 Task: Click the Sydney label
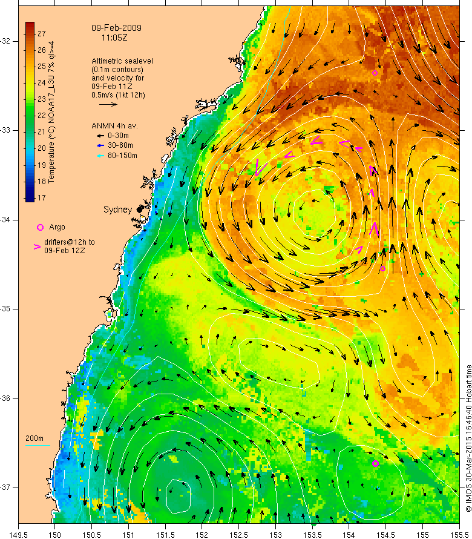point(118,210)
